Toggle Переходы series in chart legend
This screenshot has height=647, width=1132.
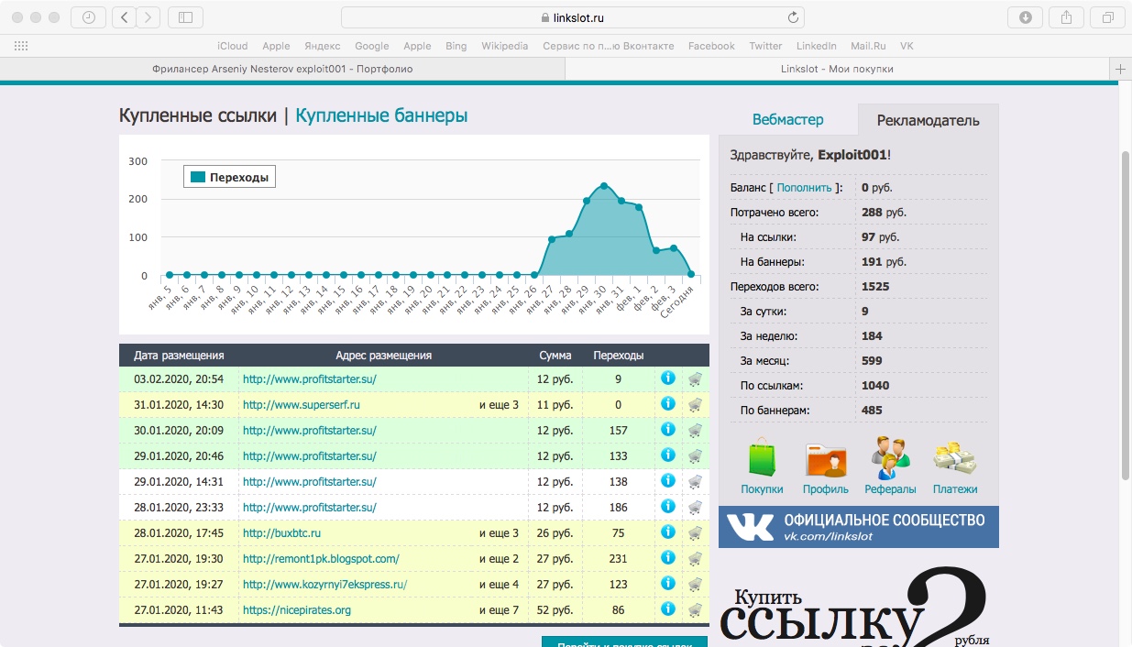[x=230, y=177]
